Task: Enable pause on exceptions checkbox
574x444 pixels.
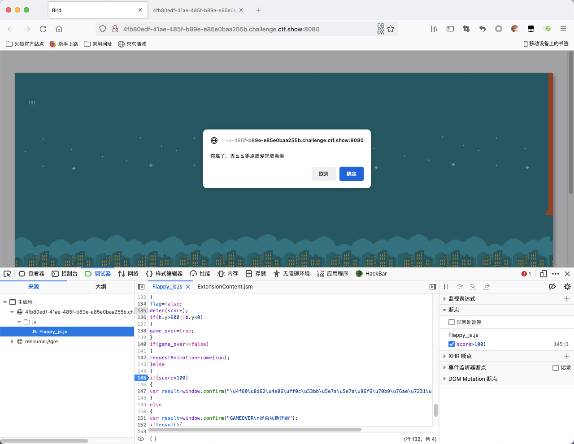Action: click(x=452, y=322)
